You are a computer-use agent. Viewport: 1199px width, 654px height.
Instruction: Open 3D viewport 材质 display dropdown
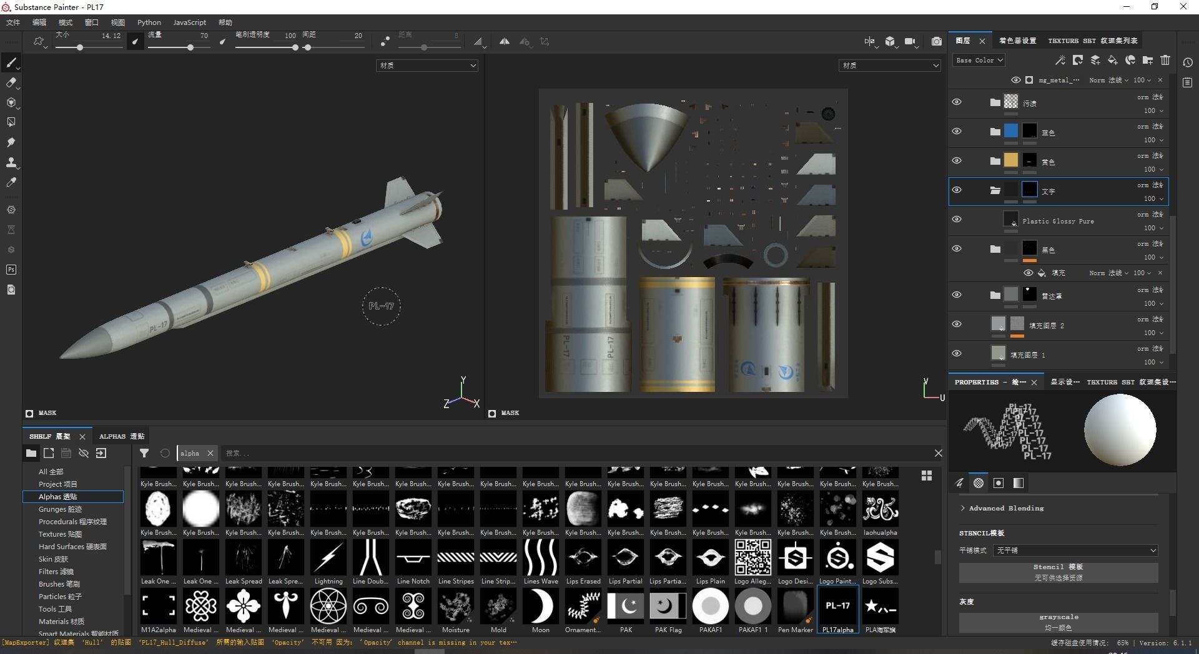427,66
